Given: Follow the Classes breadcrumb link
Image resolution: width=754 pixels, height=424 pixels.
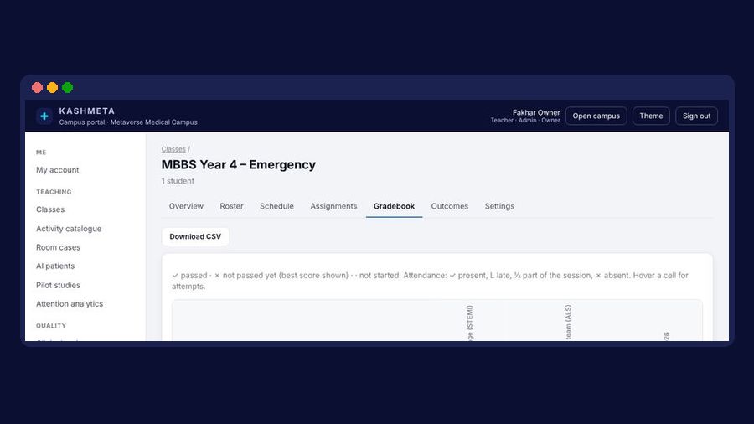Looking at the screenshot, I should (173, 149).
